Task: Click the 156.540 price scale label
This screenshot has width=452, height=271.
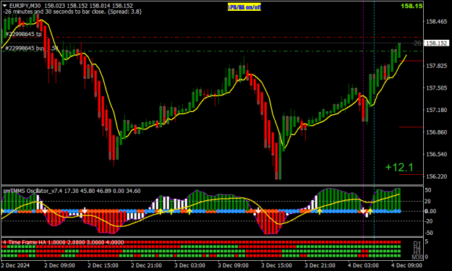Action: [437, 155]
